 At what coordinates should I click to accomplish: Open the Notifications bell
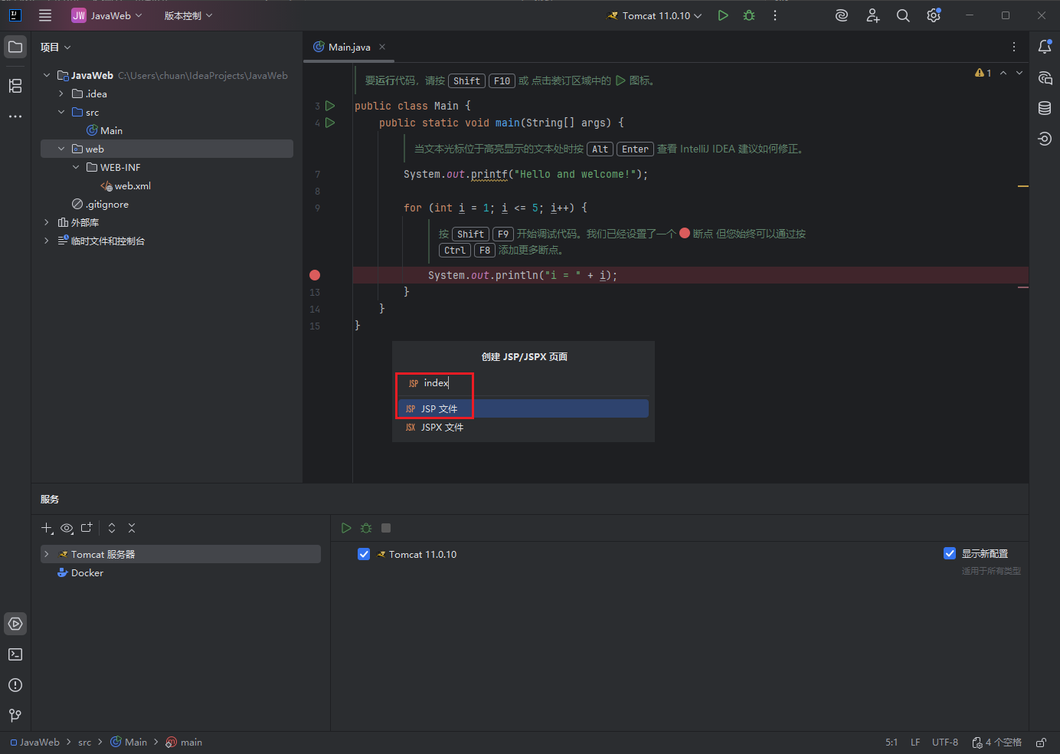[x=1045, y=47]
